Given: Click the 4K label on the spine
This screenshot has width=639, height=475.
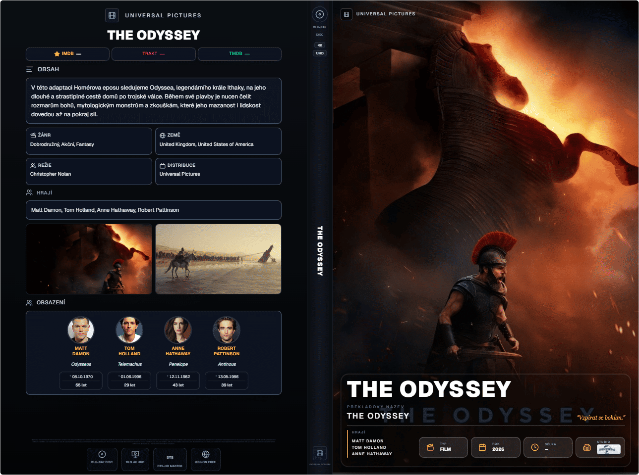Looking at the screenshot, I should coord(320,45).
